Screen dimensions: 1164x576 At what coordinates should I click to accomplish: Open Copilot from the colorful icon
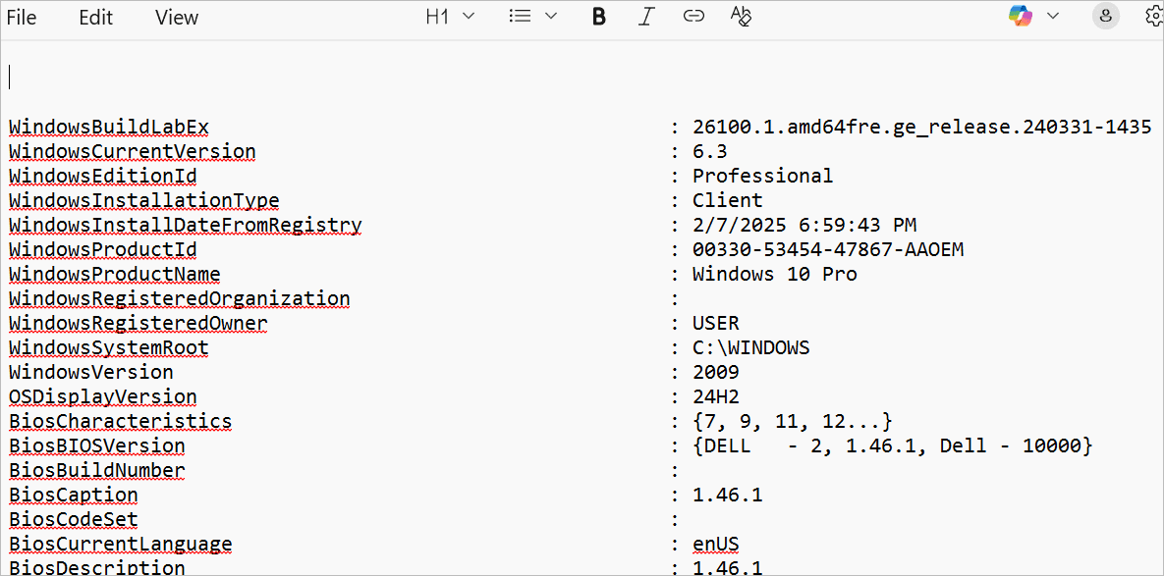pos(1021,16)
